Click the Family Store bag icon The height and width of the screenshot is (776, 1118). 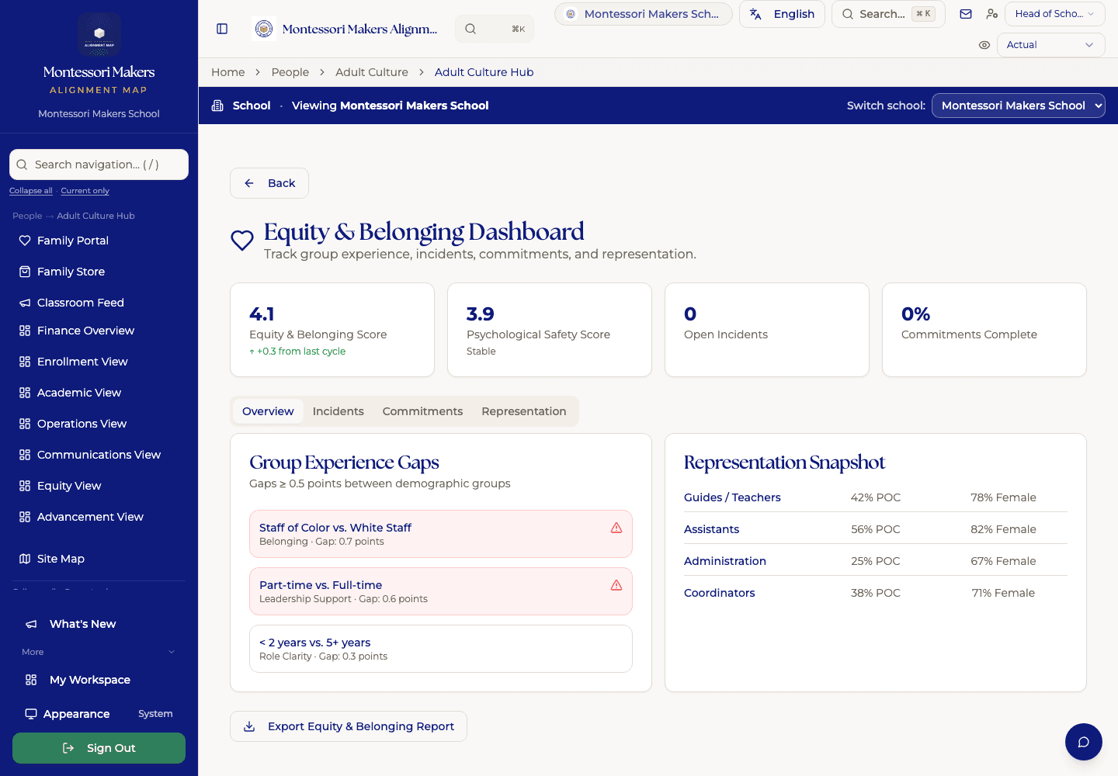[25, 272]
